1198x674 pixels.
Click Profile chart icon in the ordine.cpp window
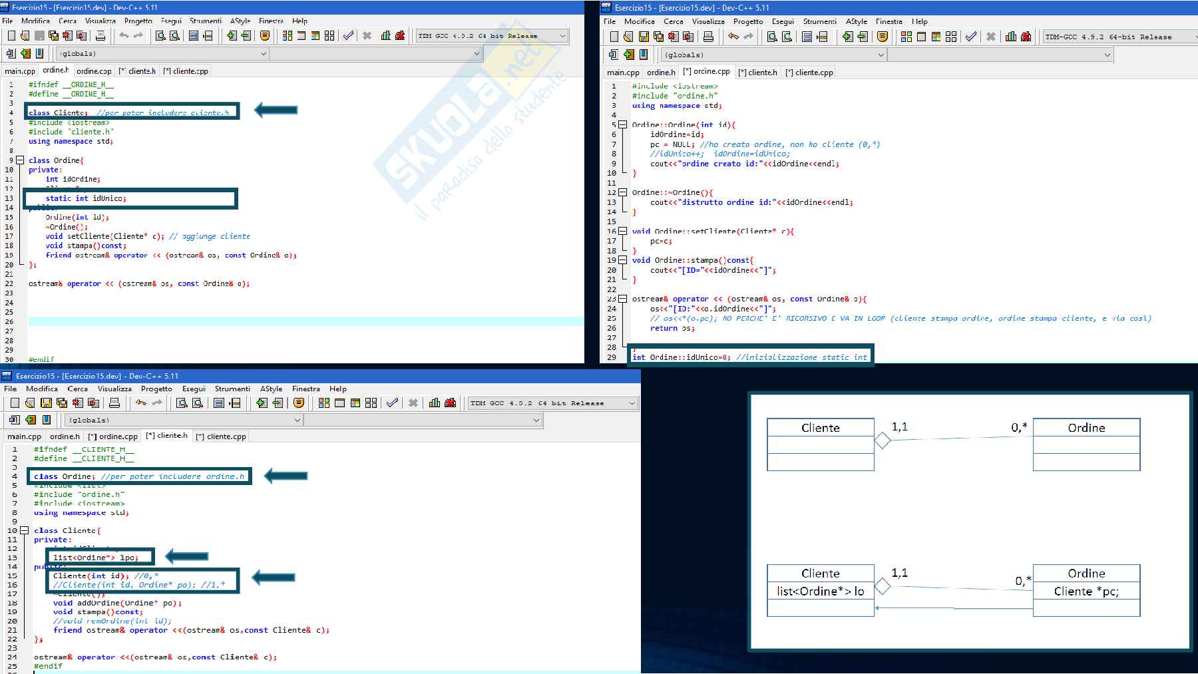pyautogui.click(x=1011, y=37)
